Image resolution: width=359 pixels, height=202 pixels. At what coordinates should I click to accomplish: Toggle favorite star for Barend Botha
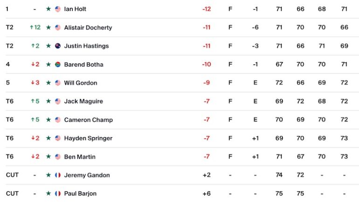48,64
